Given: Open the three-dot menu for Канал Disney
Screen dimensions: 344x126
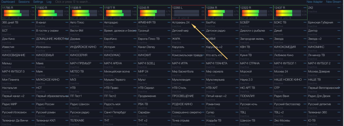Looking at the screenshot, I should [169, 47].
